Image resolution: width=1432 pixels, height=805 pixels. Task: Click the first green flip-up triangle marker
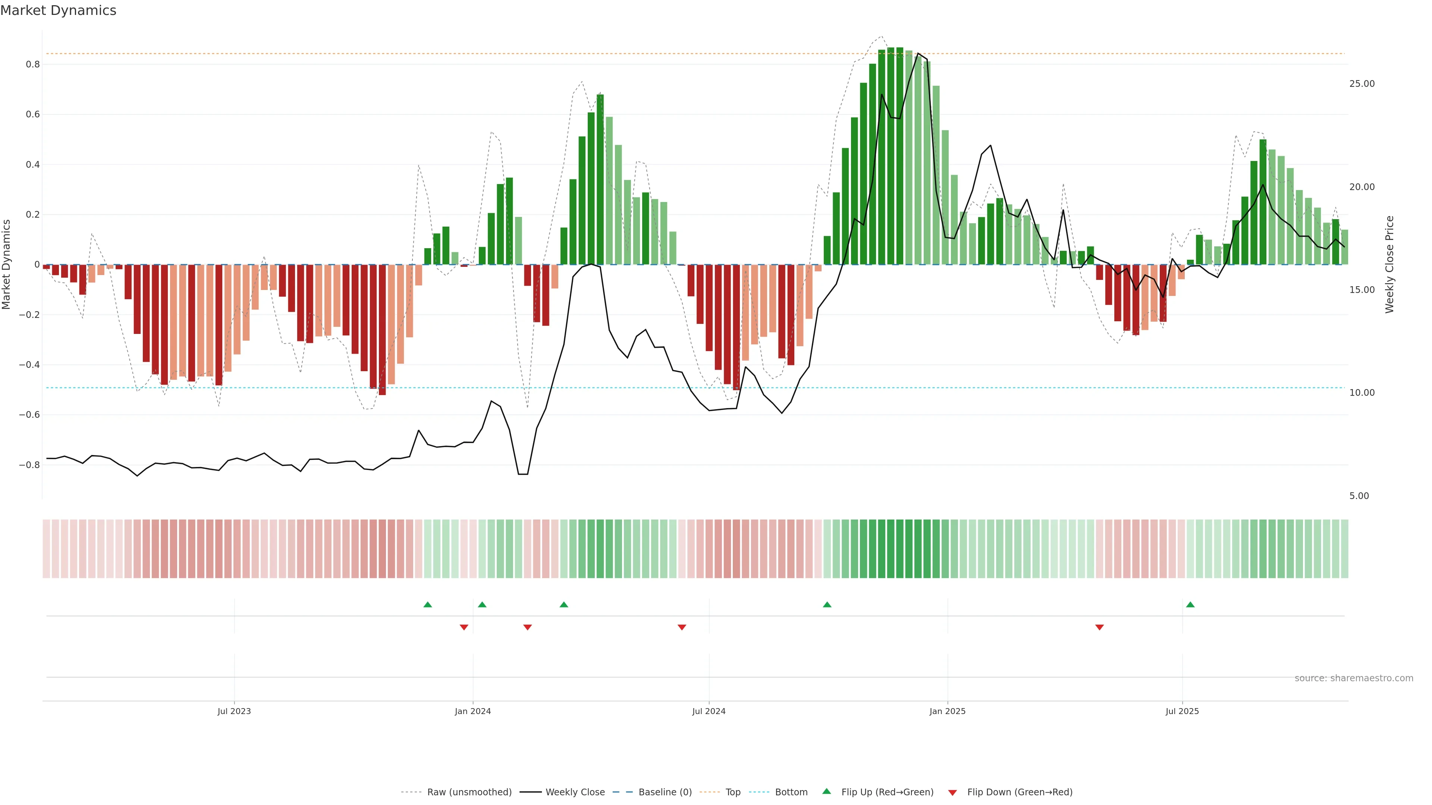tap(427, 604)
